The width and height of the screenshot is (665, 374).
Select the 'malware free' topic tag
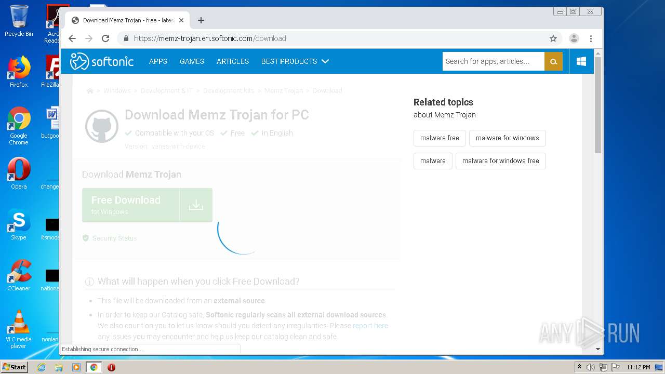click(440, 138)
